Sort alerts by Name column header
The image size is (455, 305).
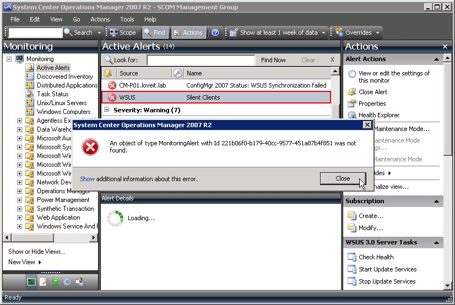[x=257, y=73]
